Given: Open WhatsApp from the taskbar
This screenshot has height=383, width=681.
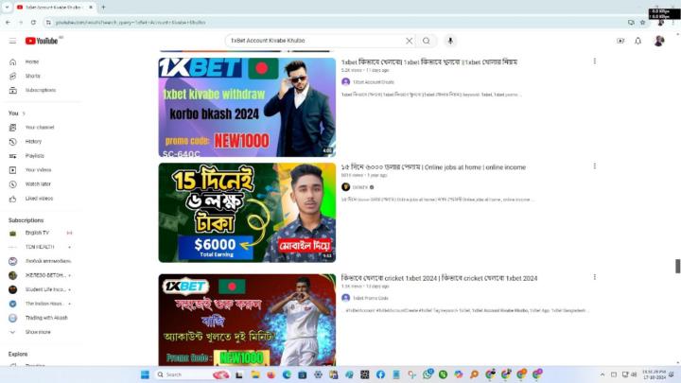Looking at the screenshot, I should (428, 374).
